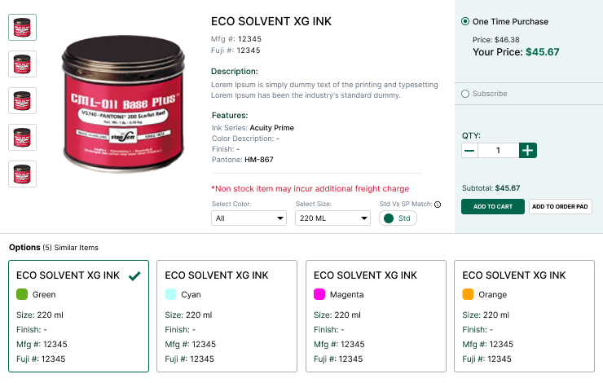This screenshot has height=383, width=603.
Task: Toggle the Std match switch
Action: pyautogui.click(x=398, y=218)
